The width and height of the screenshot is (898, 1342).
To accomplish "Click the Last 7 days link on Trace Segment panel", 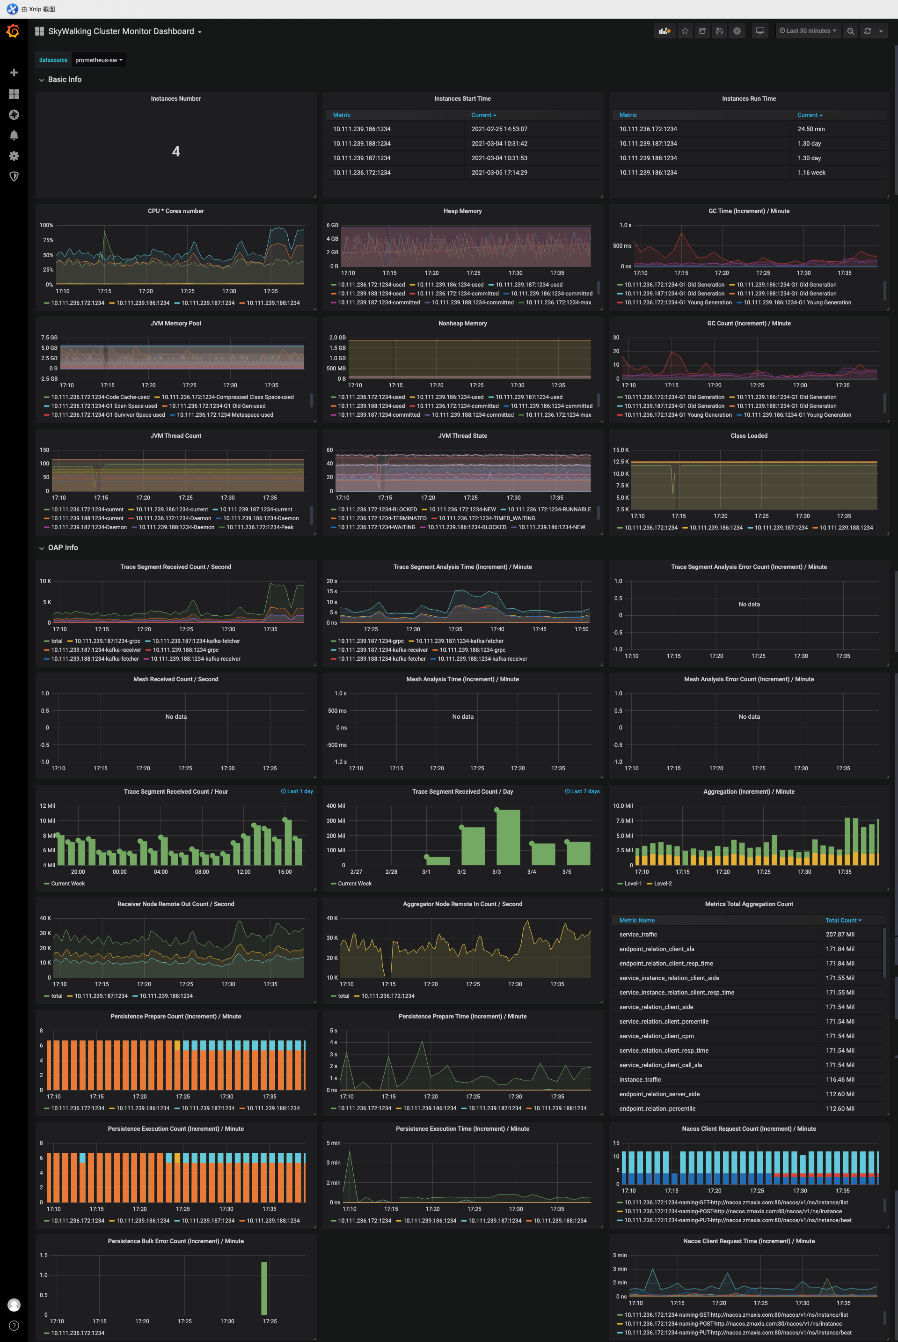I will pos(582,791).
